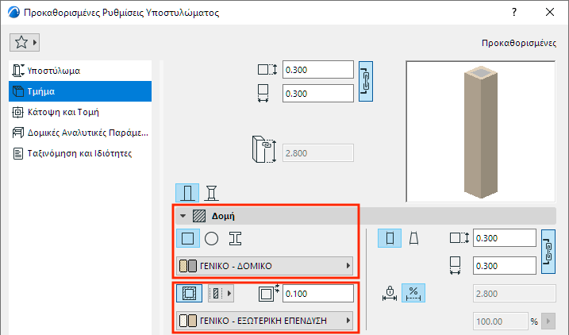
Task: Click the top cross-section height icon
Action: pos(267,69)
